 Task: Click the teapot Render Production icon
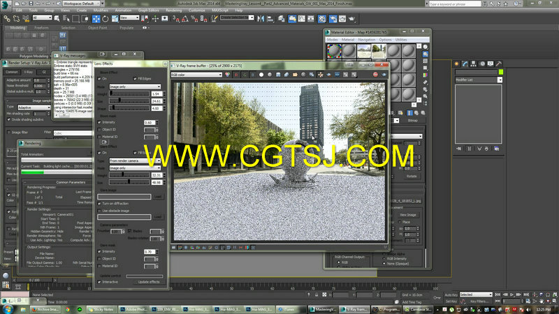point(351,19)
